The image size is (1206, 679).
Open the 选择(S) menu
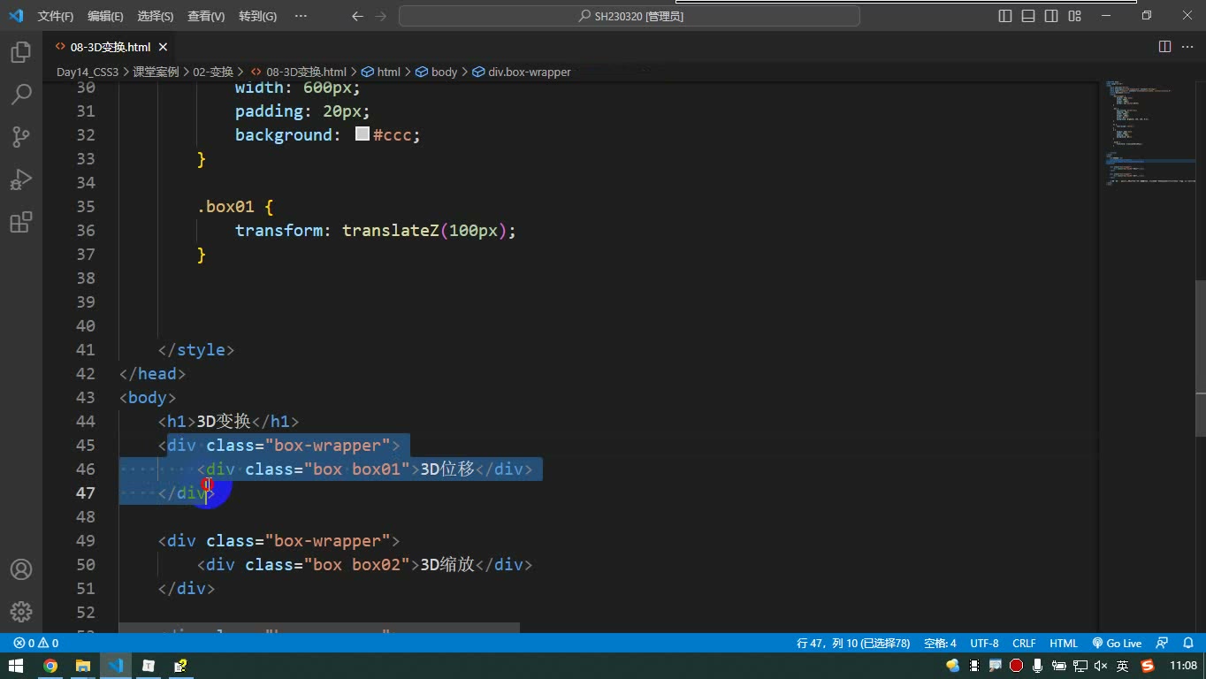point(156,16)
